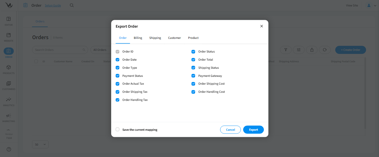Expand the All Orders filter dropdown

coord(100,50)
